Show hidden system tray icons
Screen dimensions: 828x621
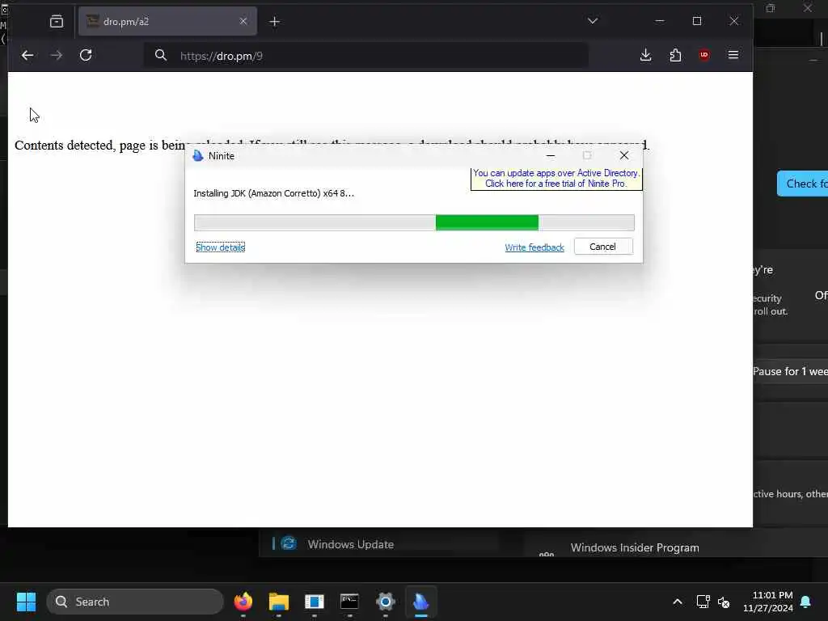(677, 602)
